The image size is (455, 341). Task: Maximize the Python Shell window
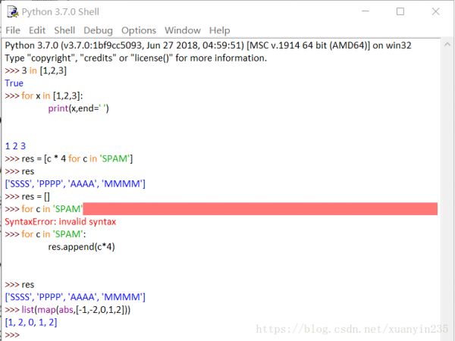pyautogui.click(x=400, y=11)
